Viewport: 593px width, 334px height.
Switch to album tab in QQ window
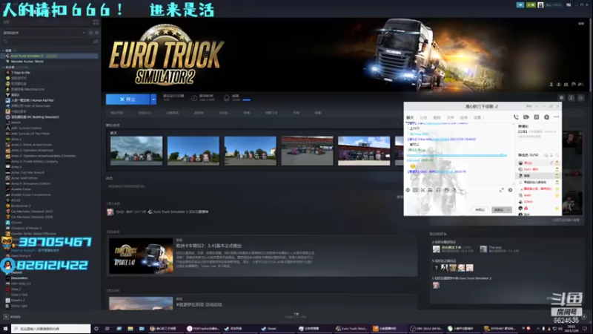pos(437,118)
